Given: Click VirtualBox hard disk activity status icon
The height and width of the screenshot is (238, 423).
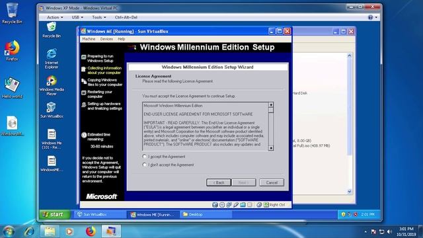Looking at the screenshot, I should coord(215,205).
